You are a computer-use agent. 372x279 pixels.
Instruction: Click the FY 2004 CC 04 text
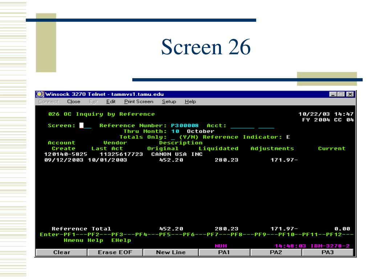tap(328, 120)
